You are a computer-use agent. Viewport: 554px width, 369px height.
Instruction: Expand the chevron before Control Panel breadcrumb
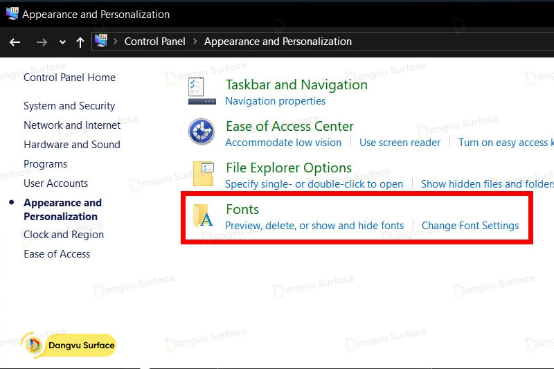[x=115, y=42]
